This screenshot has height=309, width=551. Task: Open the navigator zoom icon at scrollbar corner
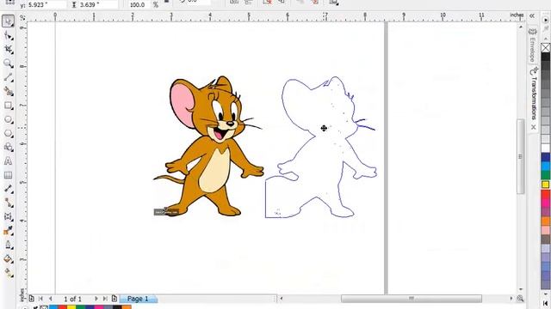(x=520, y=299)
